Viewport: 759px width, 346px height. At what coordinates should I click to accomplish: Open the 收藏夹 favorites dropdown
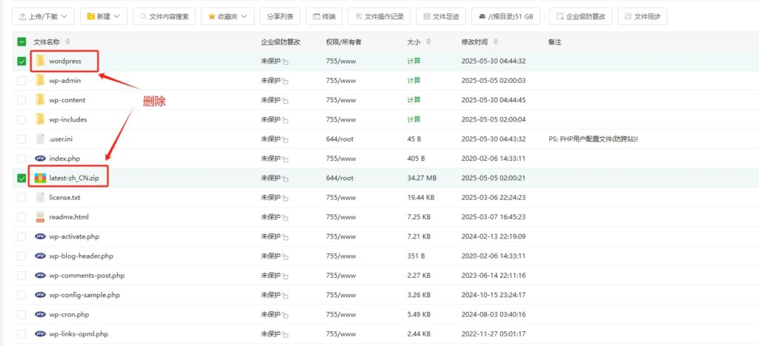[228, 16]
